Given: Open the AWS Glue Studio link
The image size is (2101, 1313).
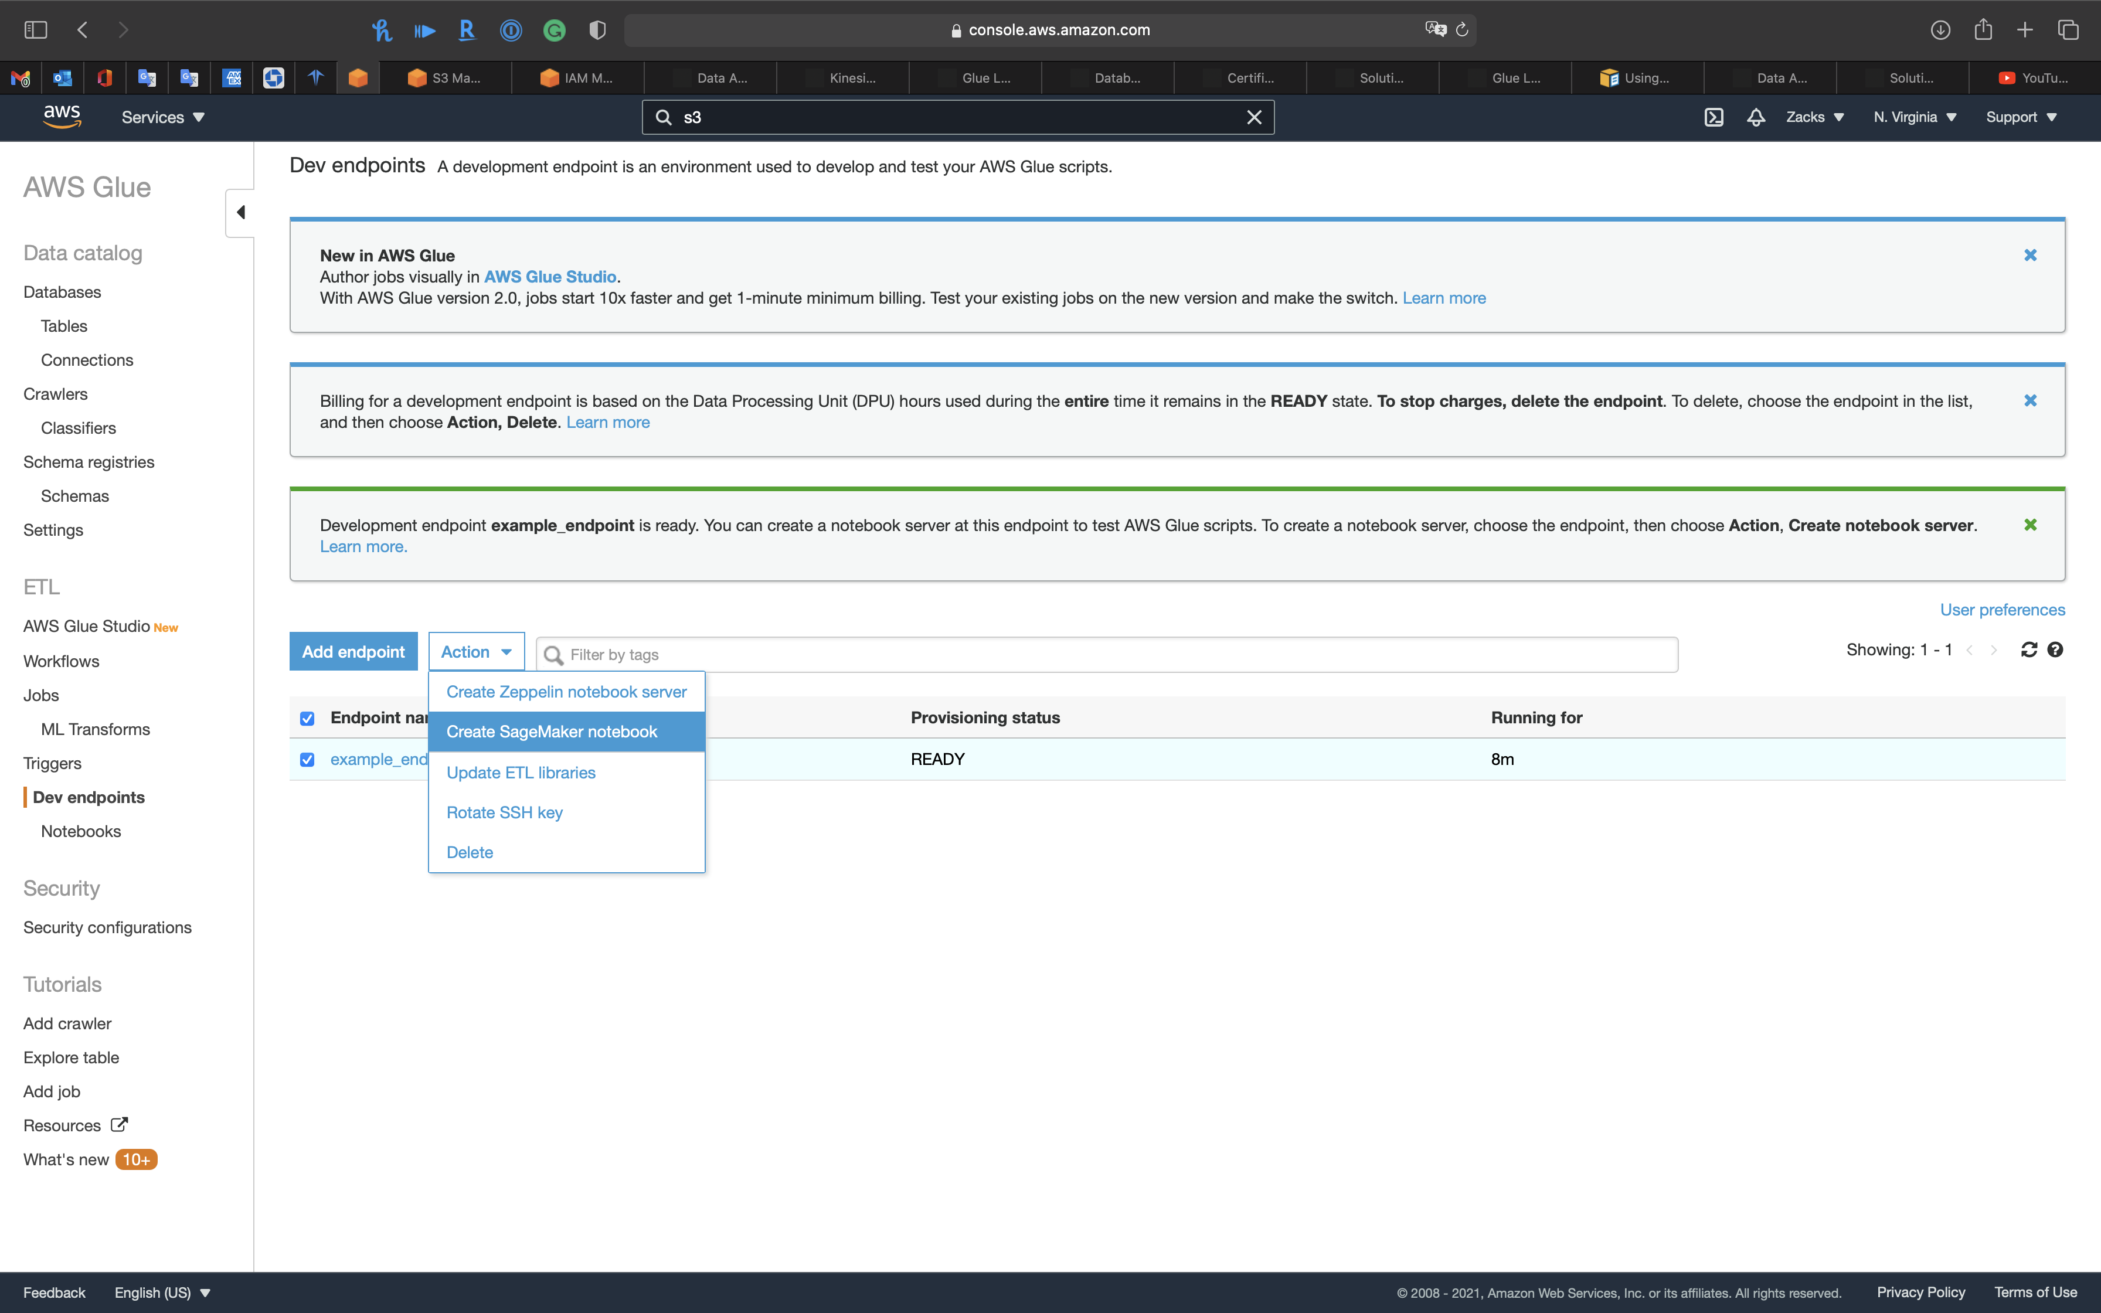Looking at the screenshot, I should [549, 277].
